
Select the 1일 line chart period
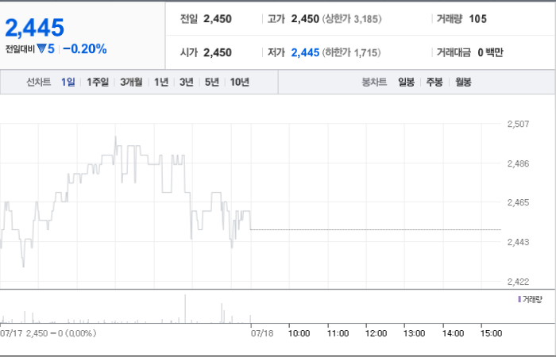tap(68, 83)
